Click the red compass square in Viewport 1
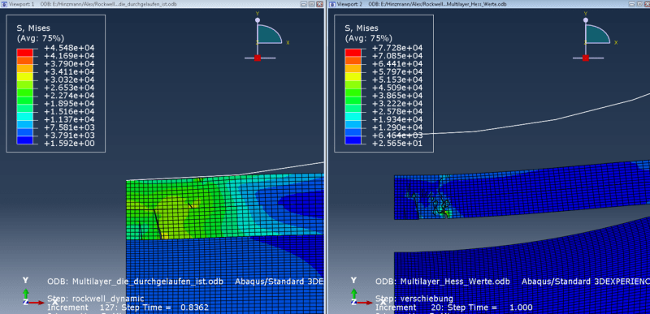The height and width of the screenshot is (314, 650). coord(258,58)
